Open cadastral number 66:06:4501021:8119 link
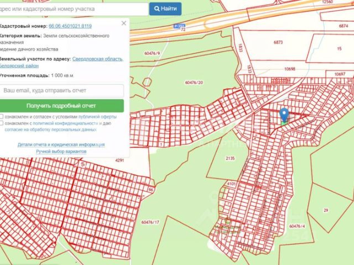Viewport: 354px width, 265px height. pos(70,26)
